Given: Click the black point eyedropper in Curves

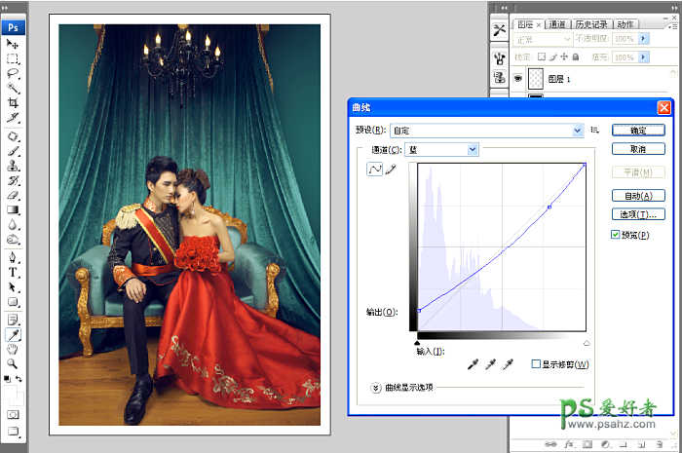Looking at the screenshot, I should pos(474,363).
